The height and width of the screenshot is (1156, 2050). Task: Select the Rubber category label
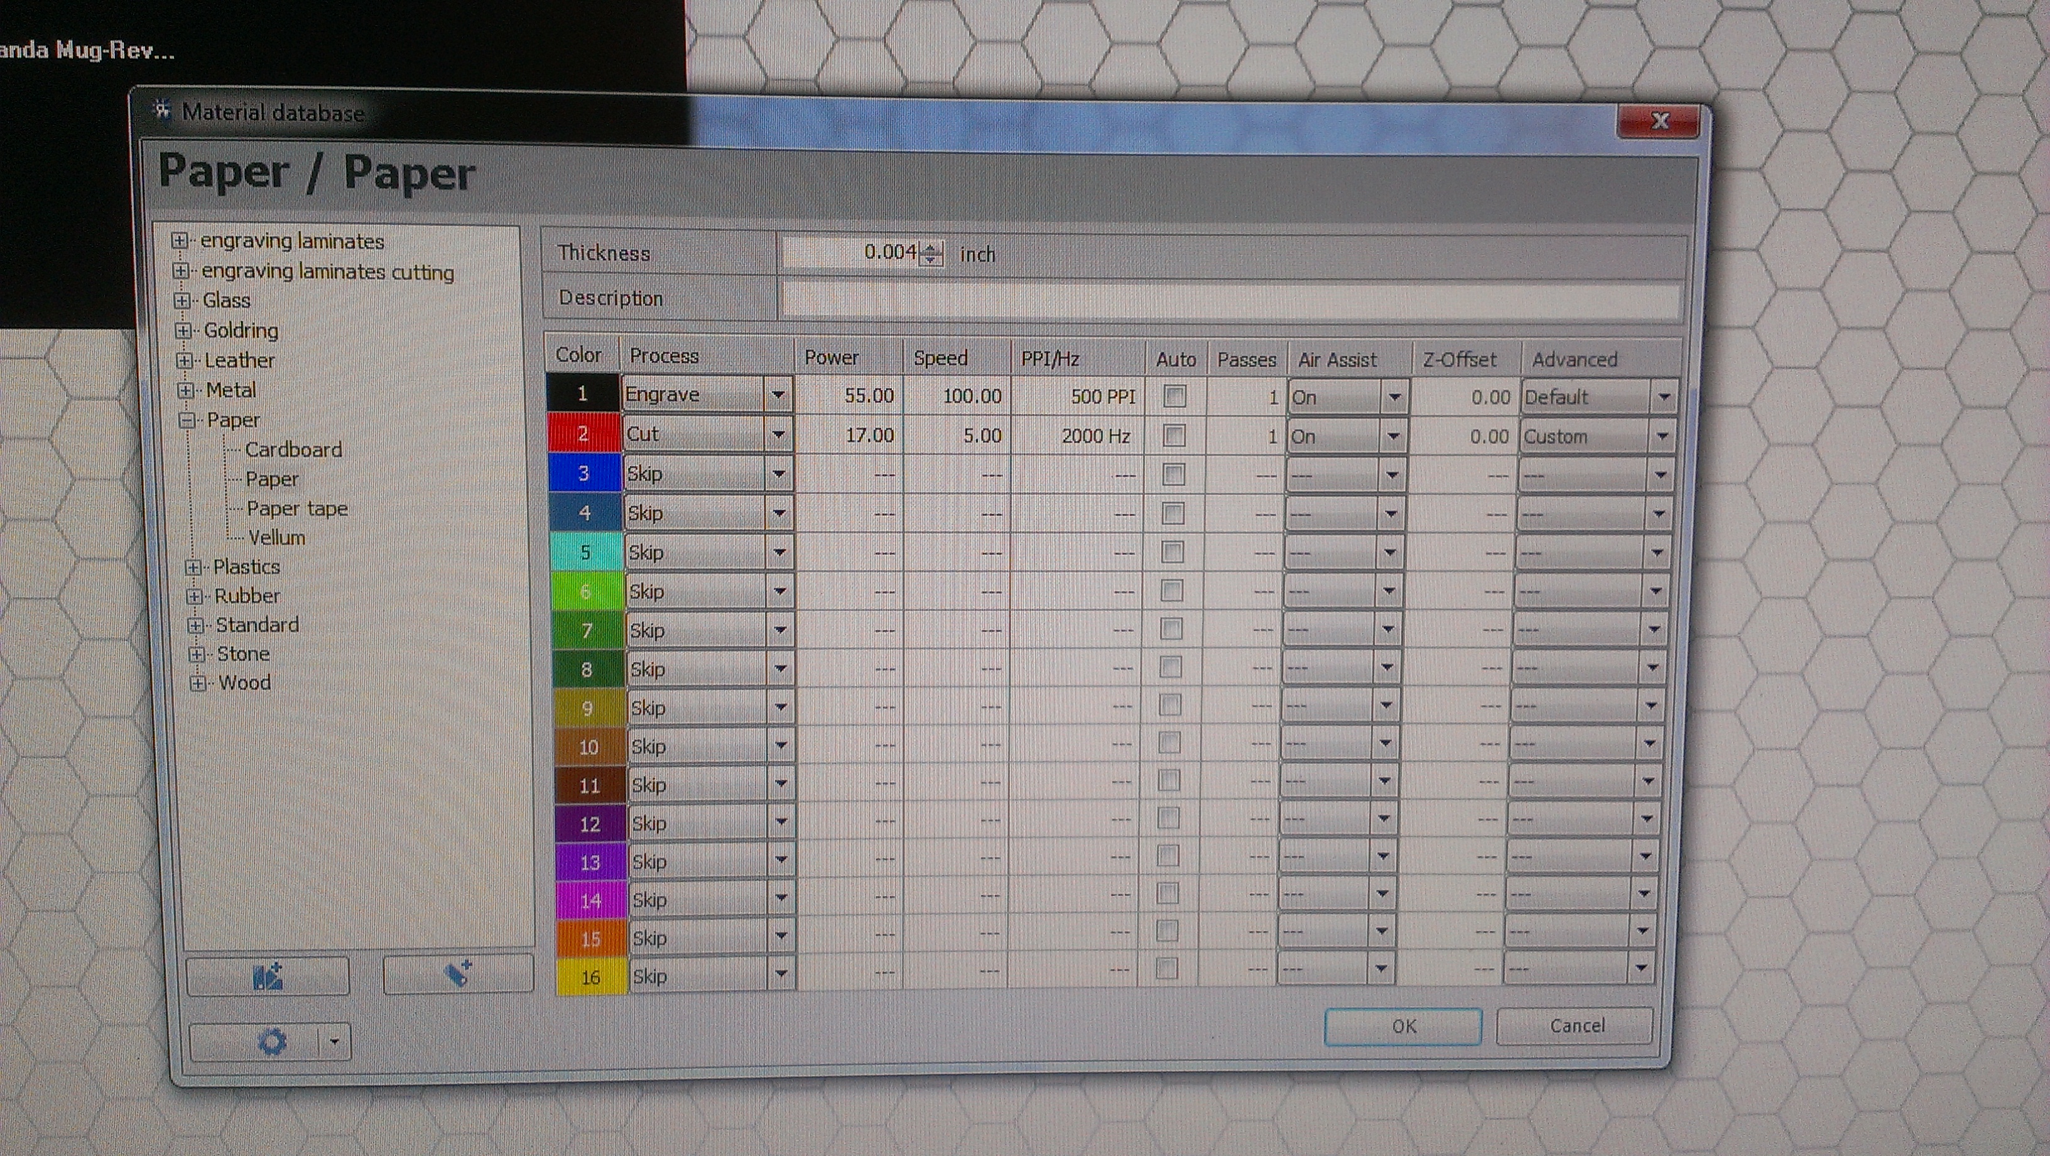click(x=247, y=596)
